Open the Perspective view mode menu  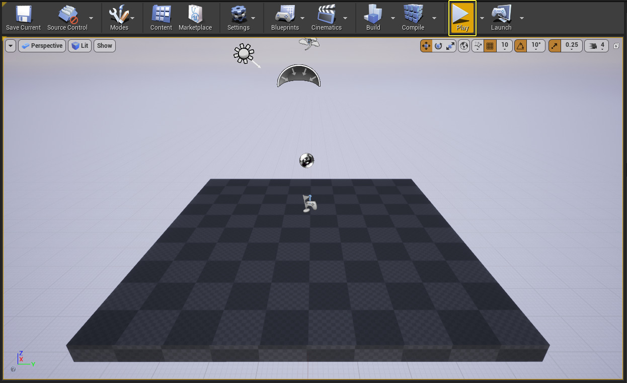point(42,46)
